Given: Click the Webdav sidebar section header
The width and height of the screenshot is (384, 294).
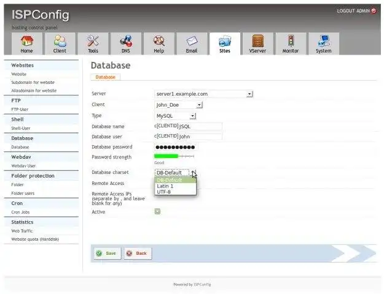Looking at the screenshot, I should pos(41,157).
